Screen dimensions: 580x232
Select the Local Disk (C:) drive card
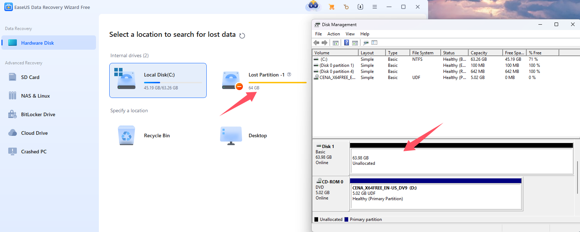point(158,80)
